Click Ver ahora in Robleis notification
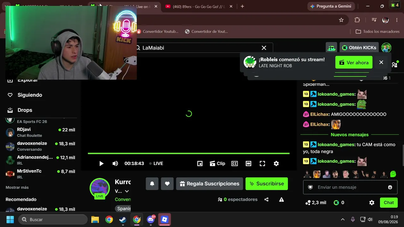The height and width of the screenshot is (227, 404). tap(354, 62)
